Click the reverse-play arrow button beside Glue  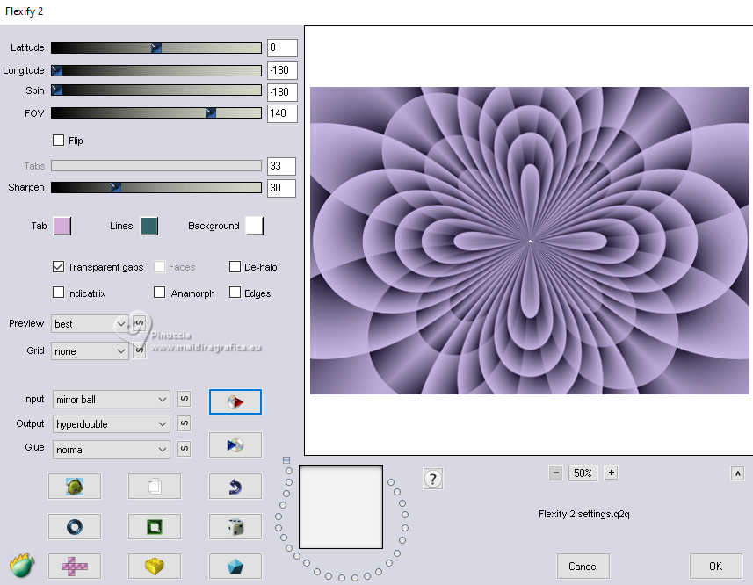pos(235,444)
